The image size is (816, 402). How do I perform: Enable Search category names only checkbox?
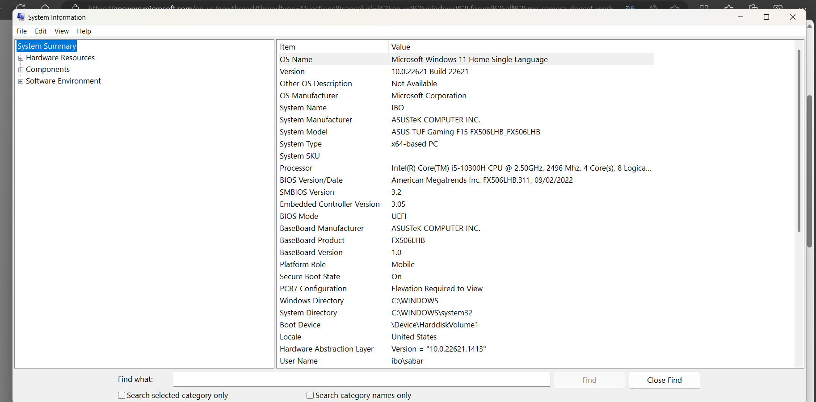pos(310,395)
